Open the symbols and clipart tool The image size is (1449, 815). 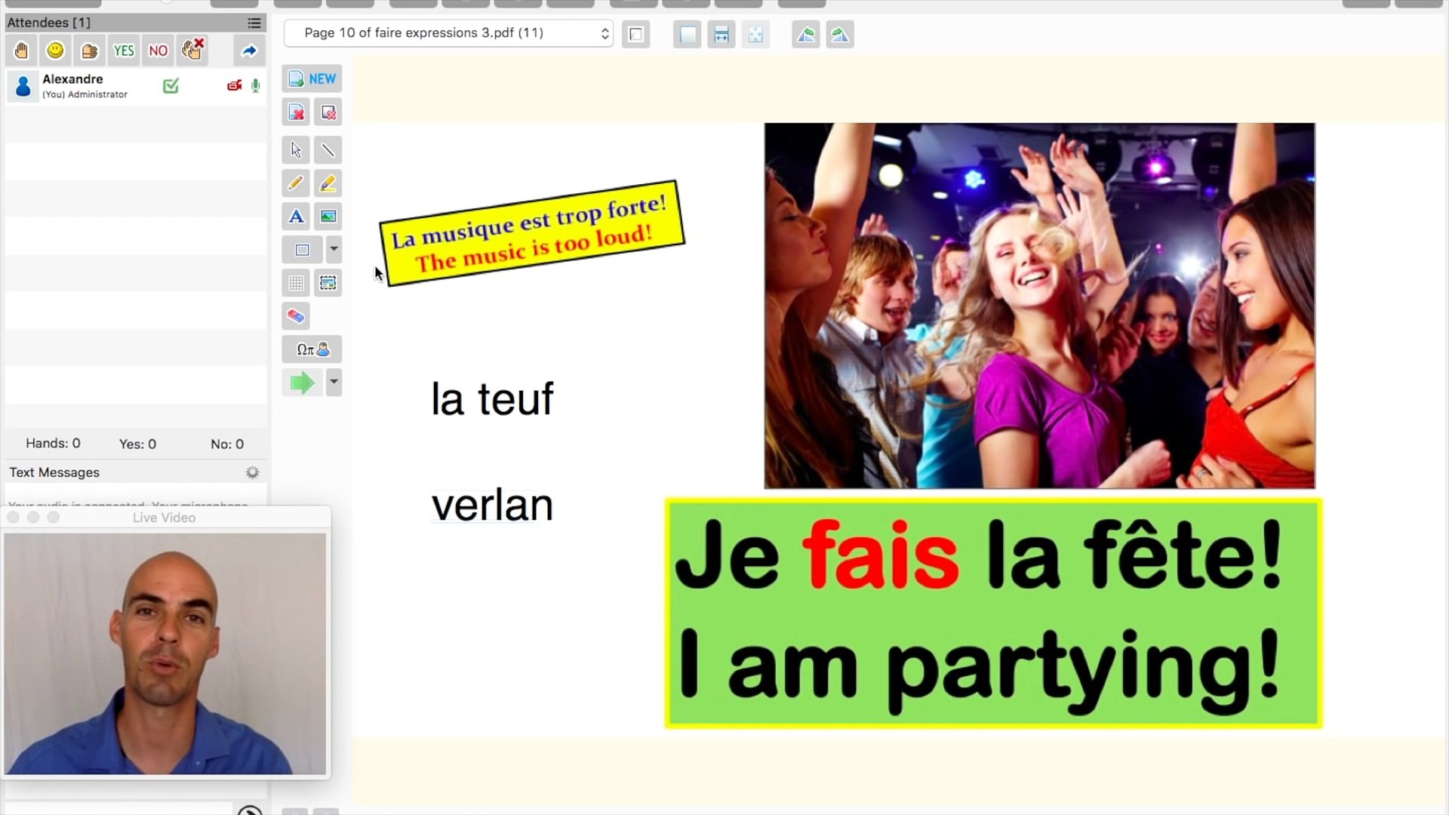click(x=312, y=349)
